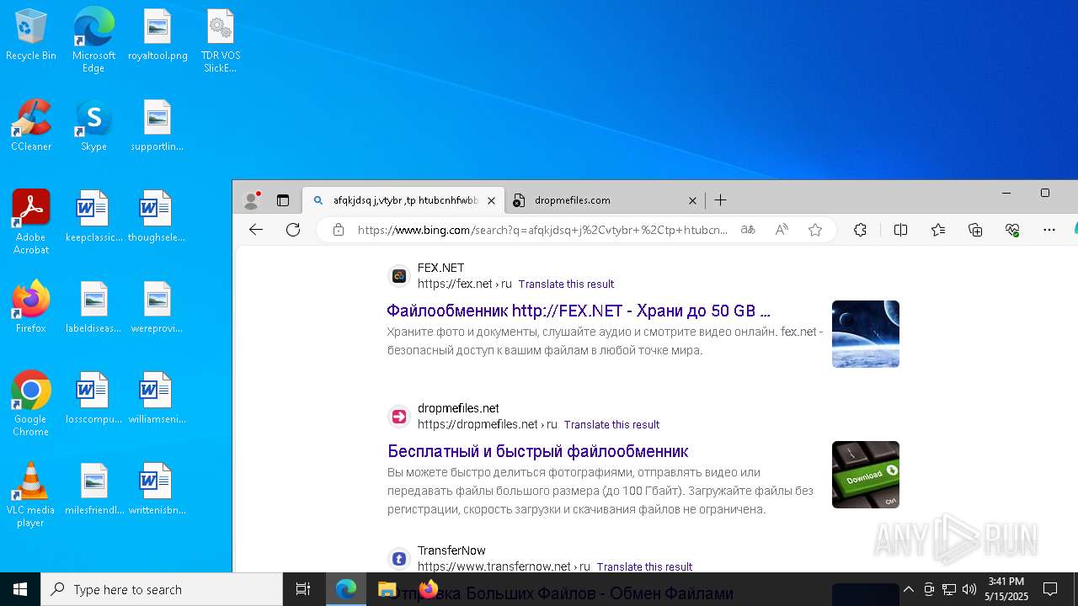Image resolution: width=1078 pixels, height=606 pixels.
Task: Open File Explorer from taskbar
Action: [387, 589]
